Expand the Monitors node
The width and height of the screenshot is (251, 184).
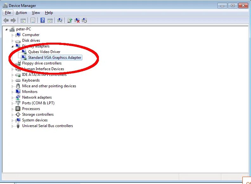coord(12,92)
